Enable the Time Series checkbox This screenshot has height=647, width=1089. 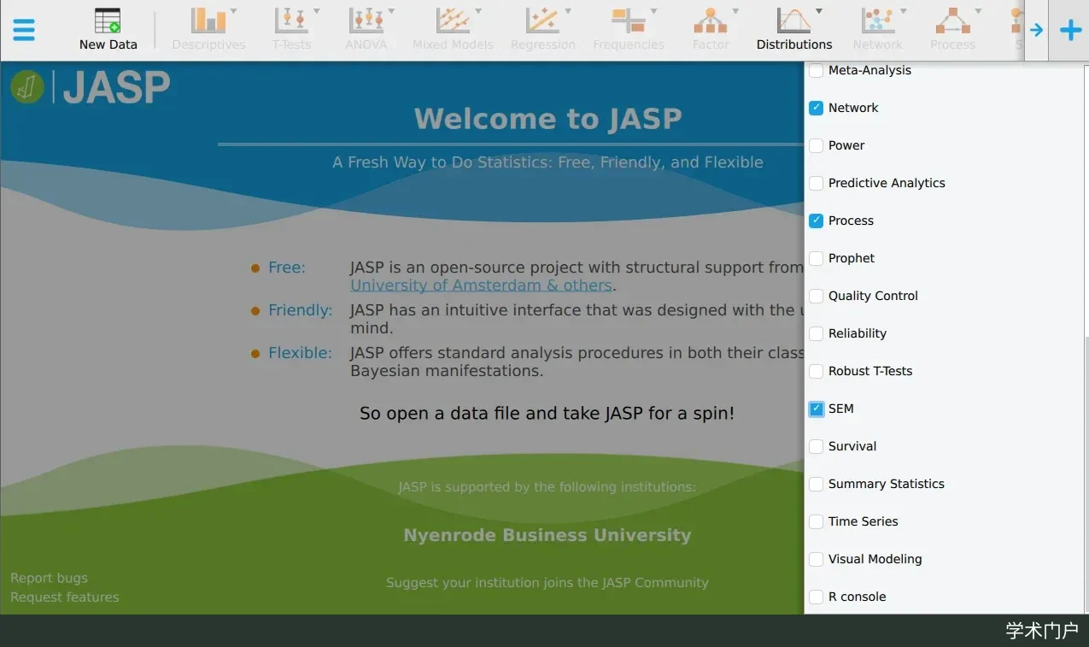(816, 521)
